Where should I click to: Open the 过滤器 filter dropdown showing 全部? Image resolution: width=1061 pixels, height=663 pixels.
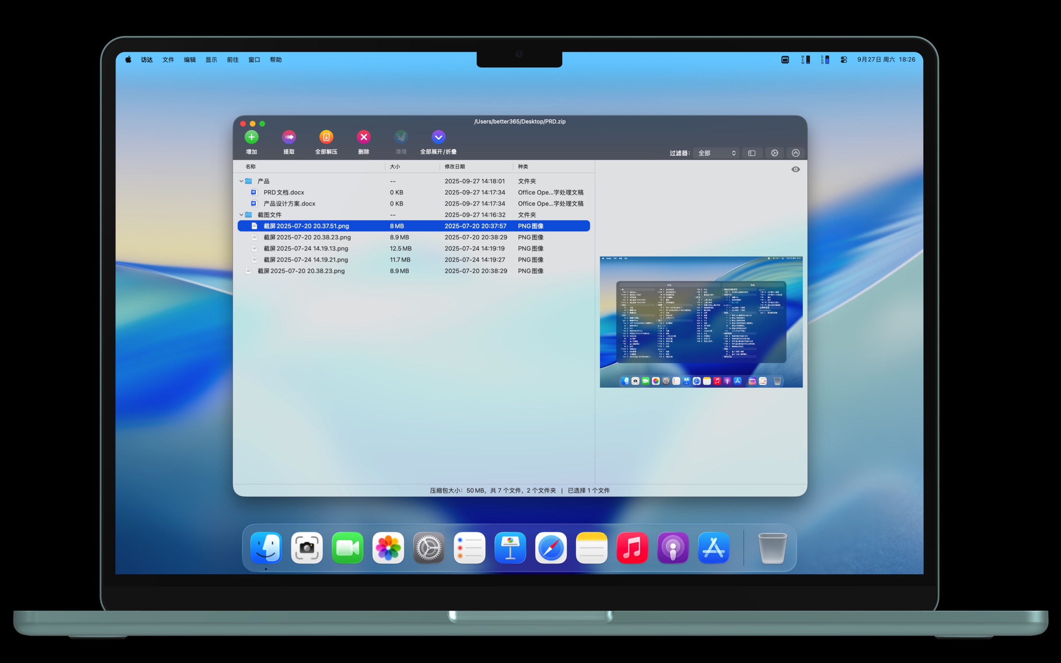(x=717, y=153)
